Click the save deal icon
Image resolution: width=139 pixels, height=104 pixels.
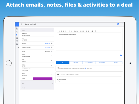118,24
